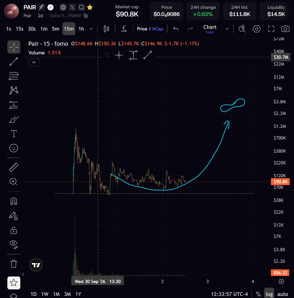Redo the chart action
Viewport: 294px width, 298px height.
[x=190, y=29]
